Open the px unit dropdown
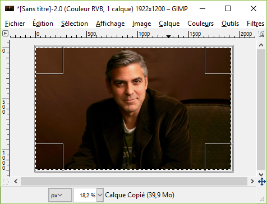This screenshot has height=204, width=267. pyautogui.click(x=60, y=195)
